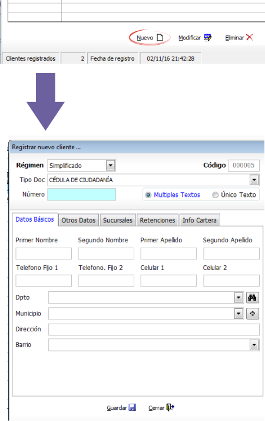265x421 pixels.
Task: Click the red Eliminar X icon
Action: (250, 37)
